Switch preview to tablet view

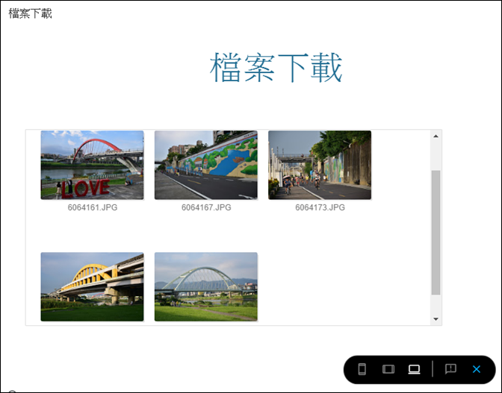coord(388,369)
